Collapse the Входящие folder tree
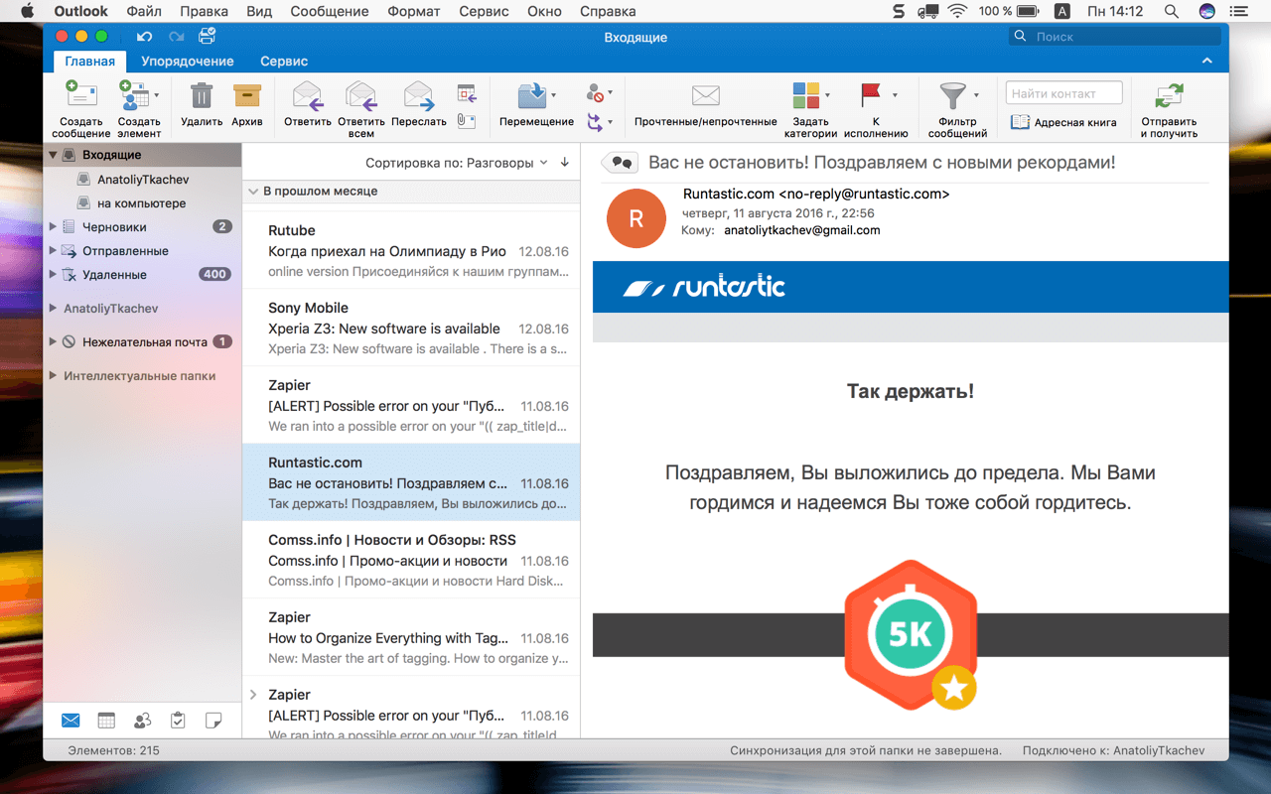Image resolution: width=1271 pixels, height=794 pixels. tap(54, 155)
